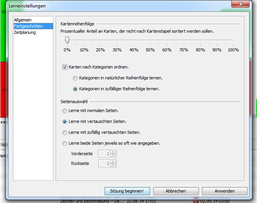Click the Seitenauswahl section heading
The height and width of the screenshot is (203, 257).
pyautogui.click(x=74, y=102)
